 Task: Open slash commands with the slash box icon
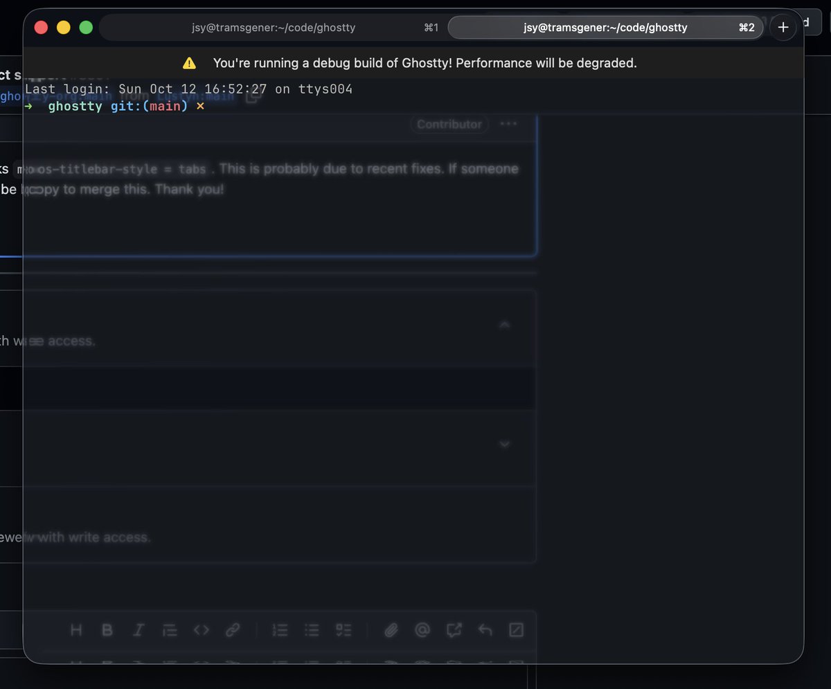pyautogui.click(x=517, y=629)
